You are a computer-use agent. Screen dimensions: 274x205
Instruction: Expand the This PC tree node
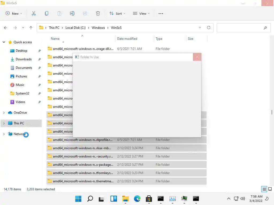coord(4,123)
